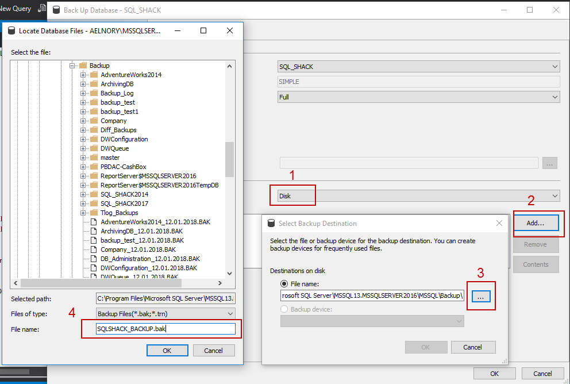The image size is (570, 384).
Task: Click the DB_Administration_12.01.2018.BAK file icon
Action: coord(94,259)
